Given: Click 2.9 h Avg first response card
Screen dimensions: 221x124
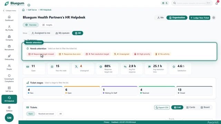Looking at the screenshot, I should [x=132, y=69].
